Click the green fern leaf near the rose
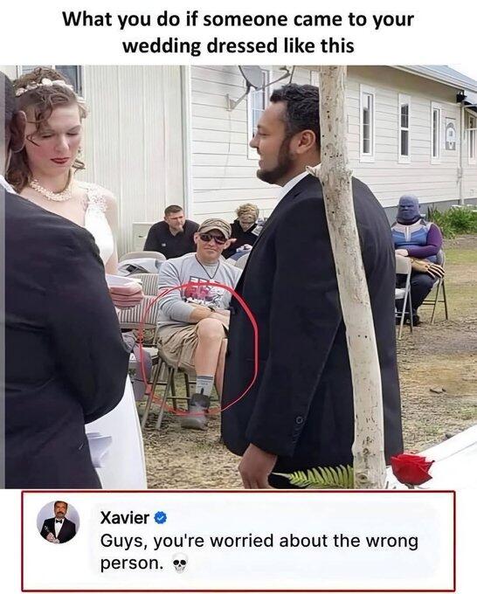477x594 pixels. tap(322, 477)
